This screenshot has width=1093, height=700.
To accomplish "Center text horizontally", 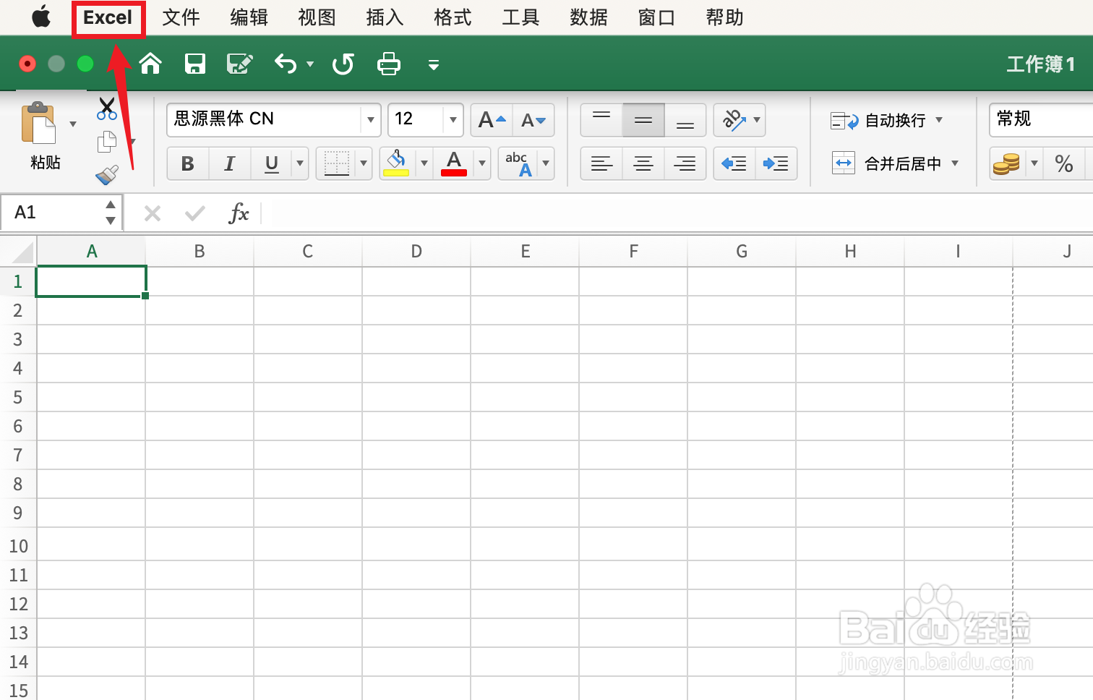I will 643,163.
